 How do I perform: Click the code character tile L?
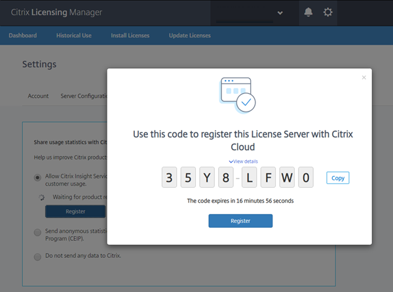pos(249,177)
